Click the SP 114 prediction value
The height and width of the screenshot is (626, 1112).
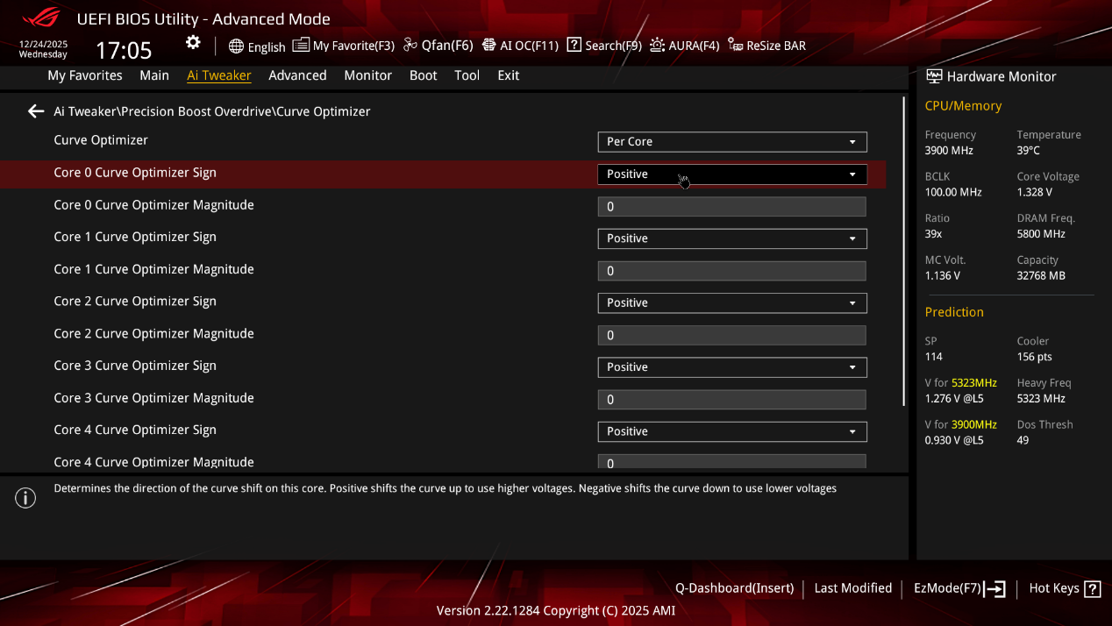click(x=934, y=357)
